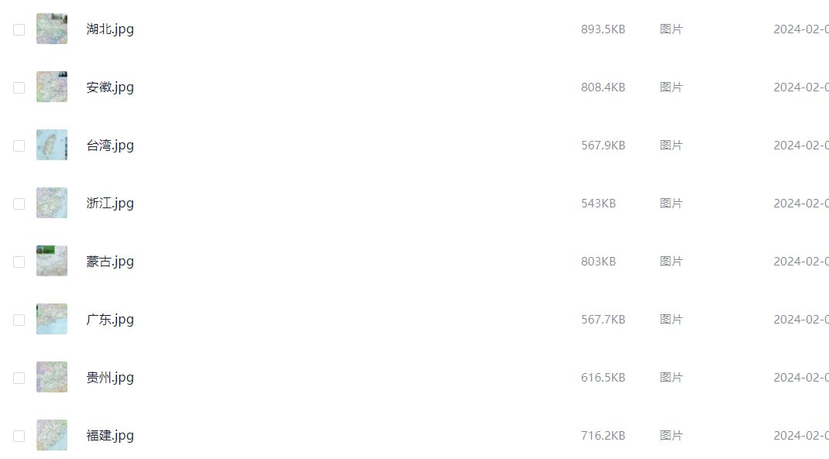
Task: Click the 安徽.jpg thumbnail image
Action: pyautogui.click(x=52, y=87)
